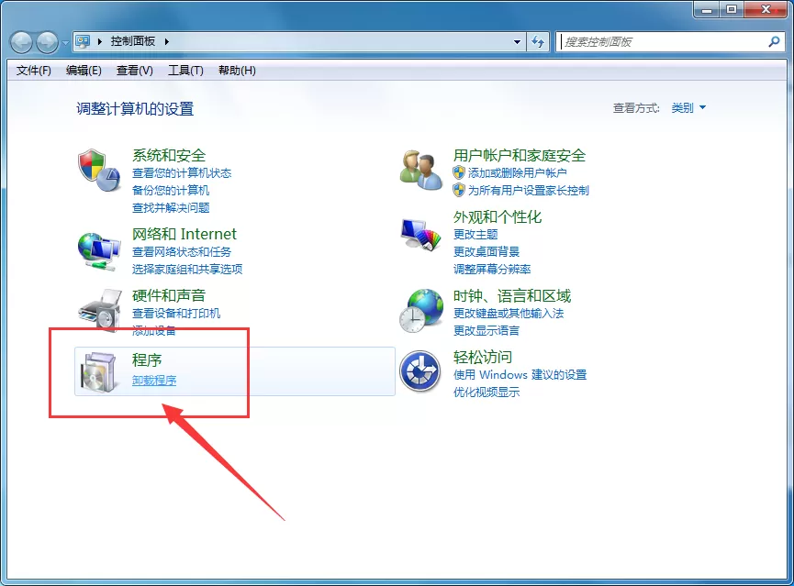Expand the arrow before 控制面板 breadcrumb
794x586 pixels.
(x=100, y=41)
